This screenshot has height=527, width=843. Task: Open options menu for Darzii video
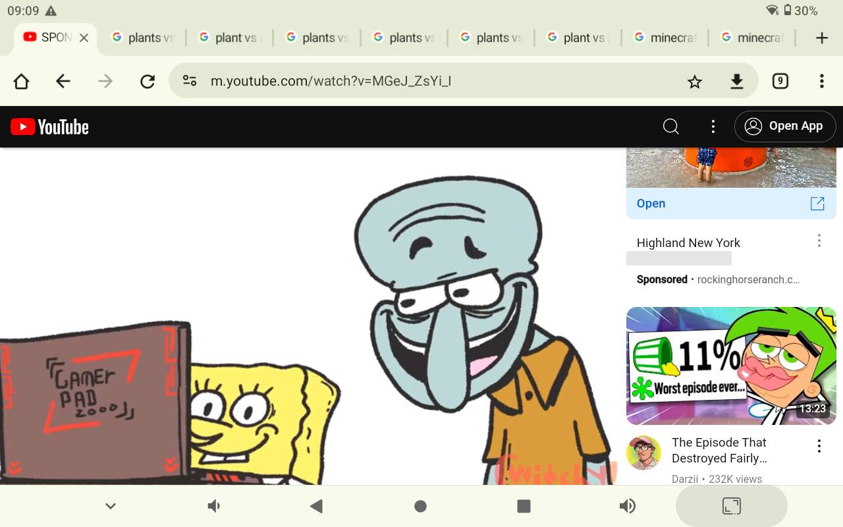(x=819, y=446)
